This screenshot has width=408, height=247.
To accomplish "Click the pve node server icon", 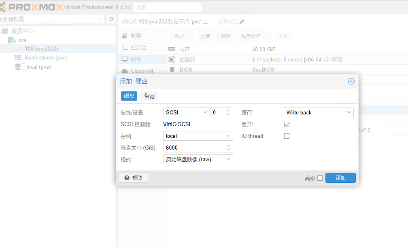I will [x=12, y=40].
